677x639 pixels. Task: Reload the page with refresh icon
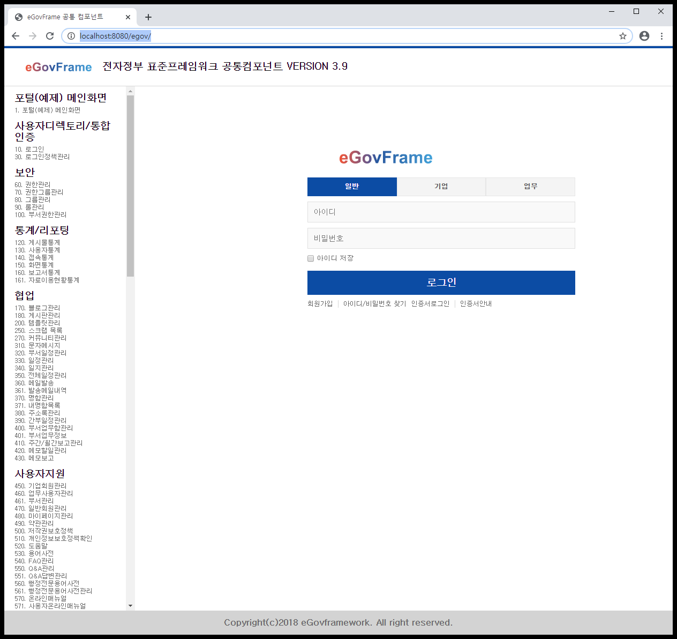(x=50, y=36)
